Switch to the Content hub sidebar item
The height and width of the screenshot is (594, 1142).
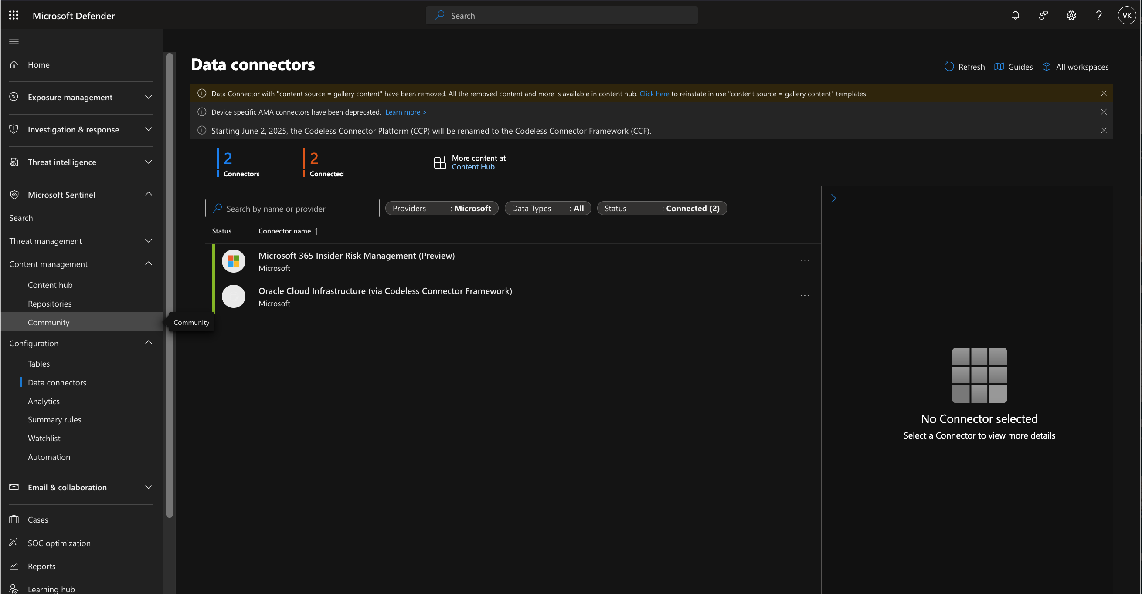tap(50, 285)
